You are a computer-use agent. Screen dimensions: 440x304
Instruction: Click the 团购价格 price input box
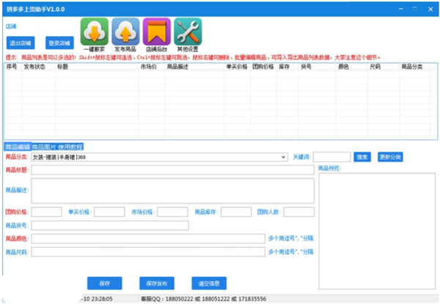[x=46, y=212]
